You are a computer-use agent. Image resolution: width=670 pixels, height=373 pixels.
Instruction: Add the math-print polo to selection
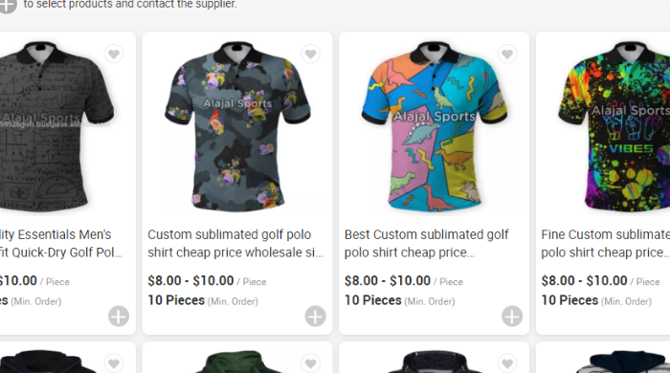point(119,317)
